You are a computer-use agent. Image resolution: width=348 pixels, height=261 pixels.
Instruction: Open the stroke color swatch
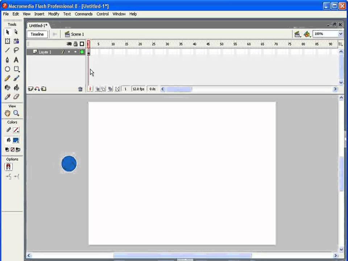(x=16, y=130)
